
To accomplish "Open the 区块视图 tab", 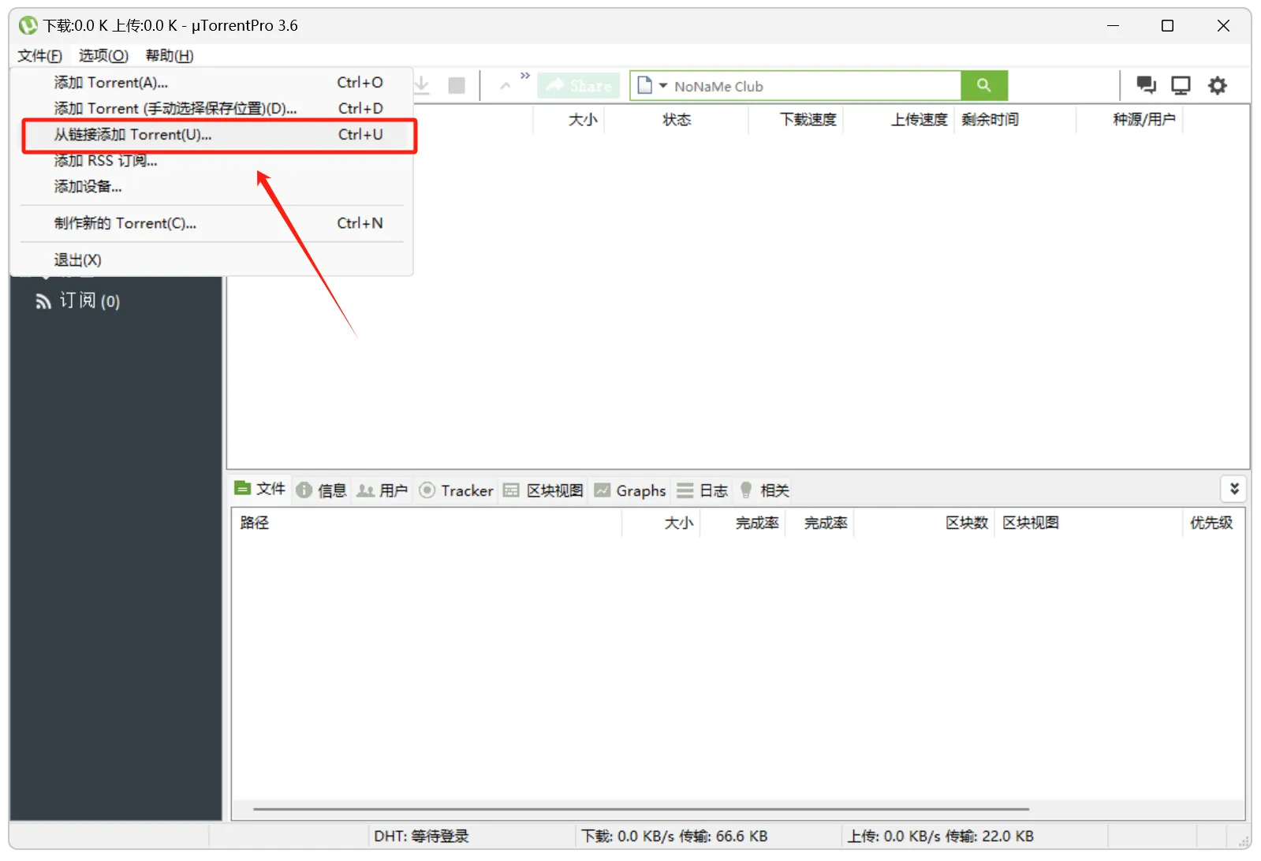I will (543, 490).
